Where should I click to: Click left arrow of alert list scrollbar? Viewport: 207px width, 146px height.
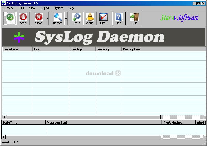[x=3, y=137]
